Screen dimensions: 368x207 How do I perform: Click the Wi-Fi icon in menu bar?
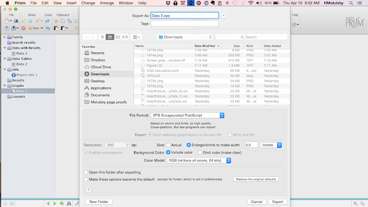point(251,3)
